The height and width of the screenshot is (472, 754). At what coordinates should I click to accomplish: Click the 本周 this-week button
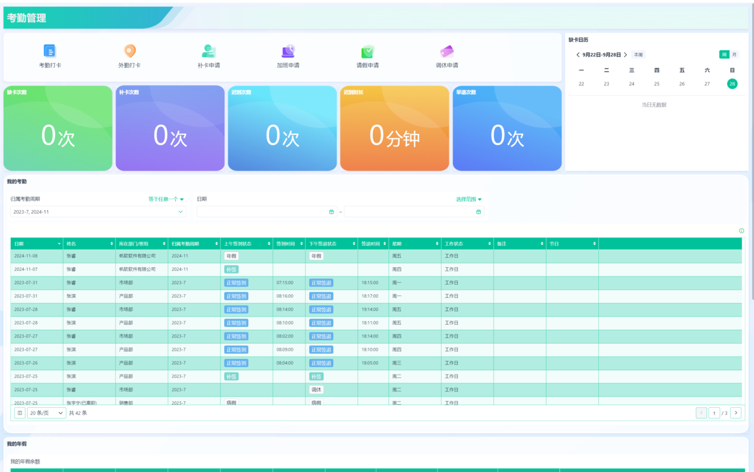(x=638, y=55)
